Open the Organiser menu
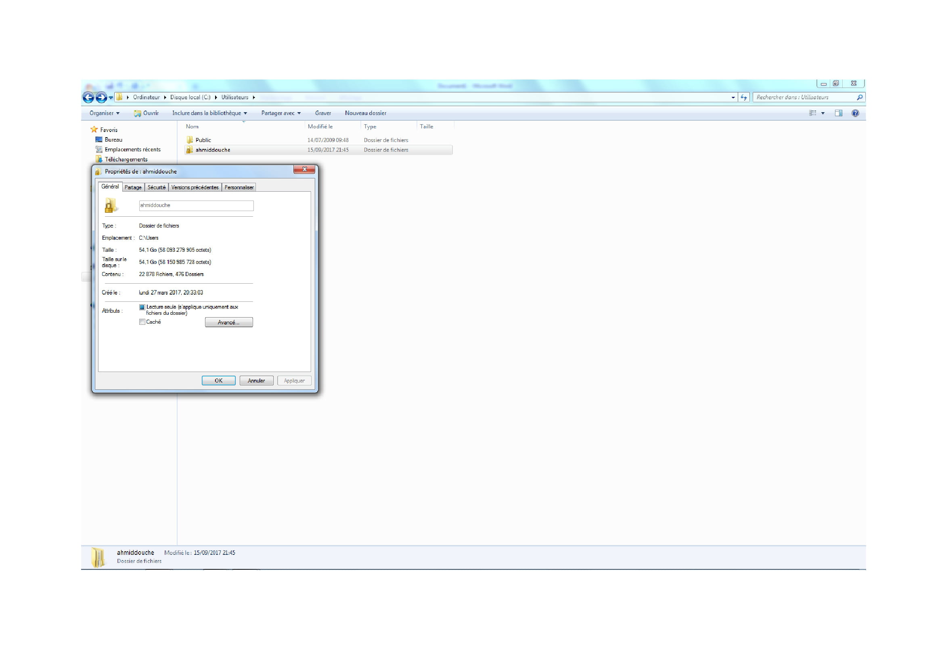 coord(105,113)
